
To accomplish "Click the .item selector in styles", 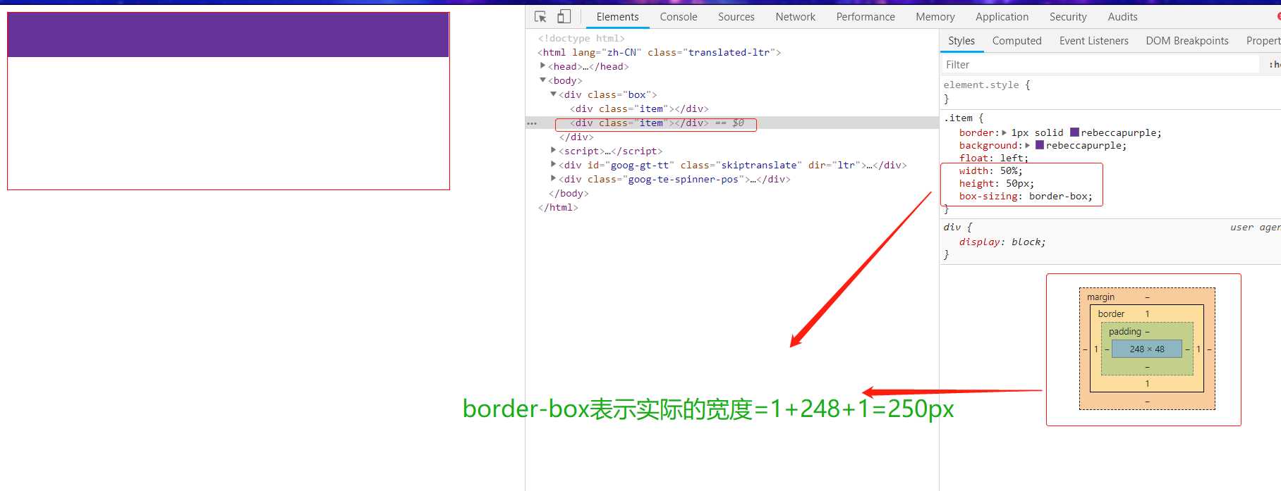I will tap(958, 118).
